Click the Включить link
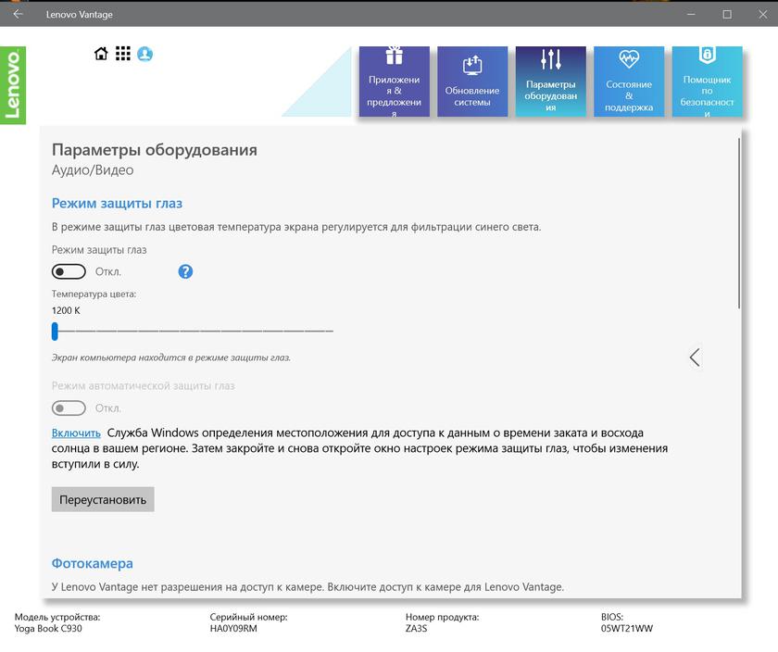The image size is (778, 652). pyautogui.click(x=76, y=433)
